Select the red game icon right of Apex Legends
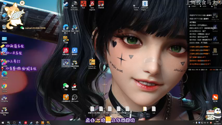222x125 pixels. coord(101,5)
